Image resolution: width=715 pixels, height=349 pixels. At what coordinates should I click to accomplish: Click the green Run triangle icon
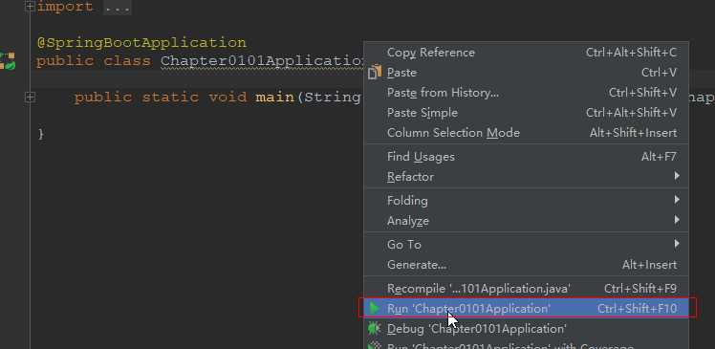tap(374, 309)
